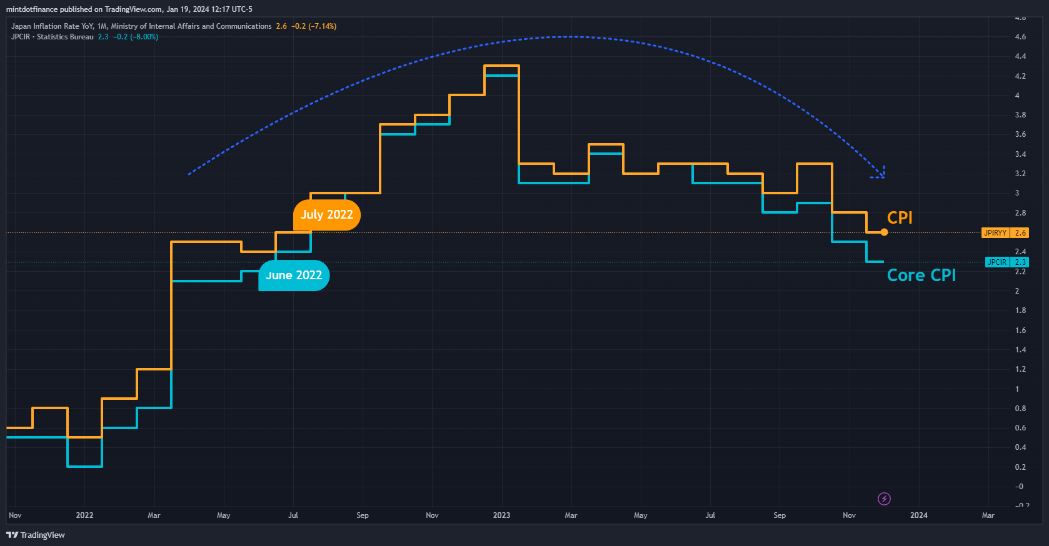Click the JPCIR 2.3 price label
This screenshot has width=1049, height=546.
click(x=1006, y=262)
